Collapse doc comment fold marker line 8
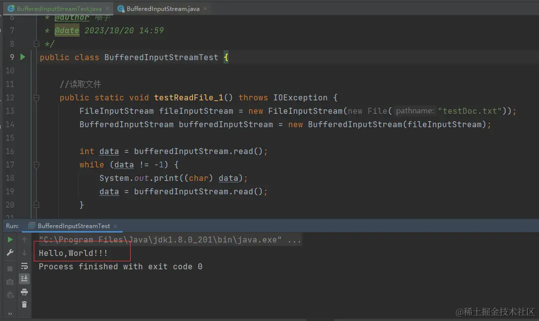Image resolution: width=539 pixels, height=321 pixels. (x=36, y=44)
